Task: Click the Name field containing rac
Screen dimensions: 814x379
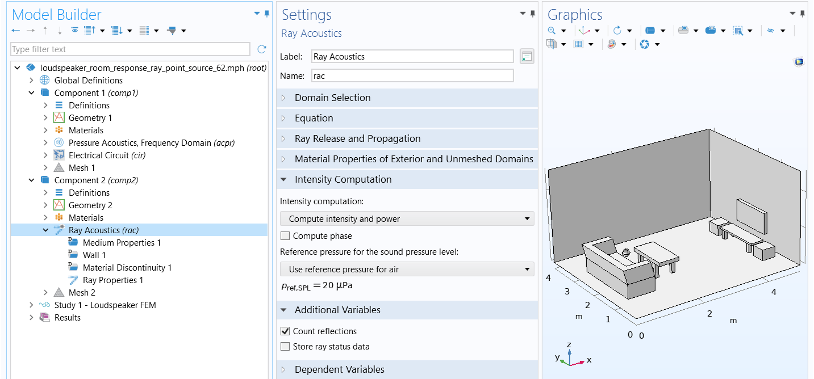Action: tap(412, 75)
